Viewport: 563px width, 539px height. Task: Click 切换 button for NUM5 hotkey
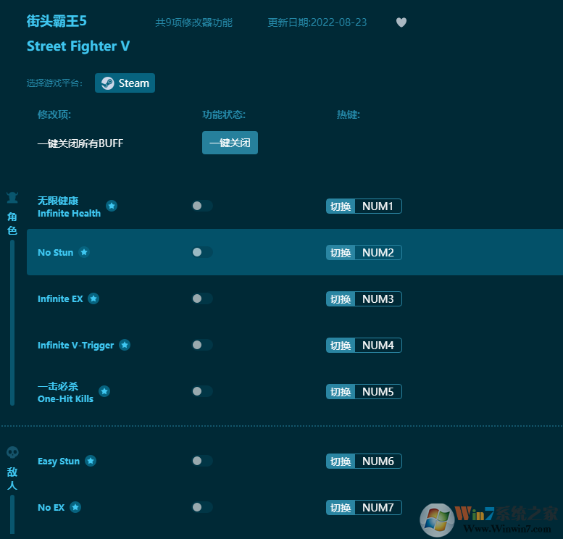tap(341, 391)
